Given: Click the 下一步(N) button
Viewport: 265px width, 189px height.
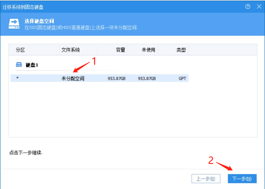Looking at the screenshot, I should 242,179.
